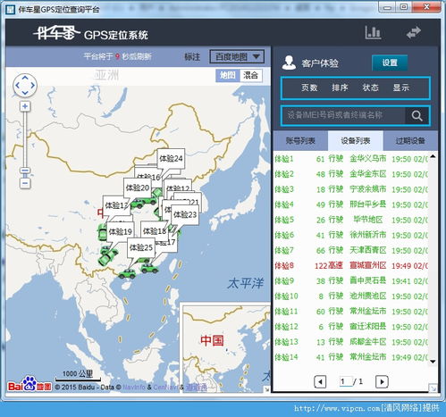Switch map view to 混合 mode

click(250, 75)
